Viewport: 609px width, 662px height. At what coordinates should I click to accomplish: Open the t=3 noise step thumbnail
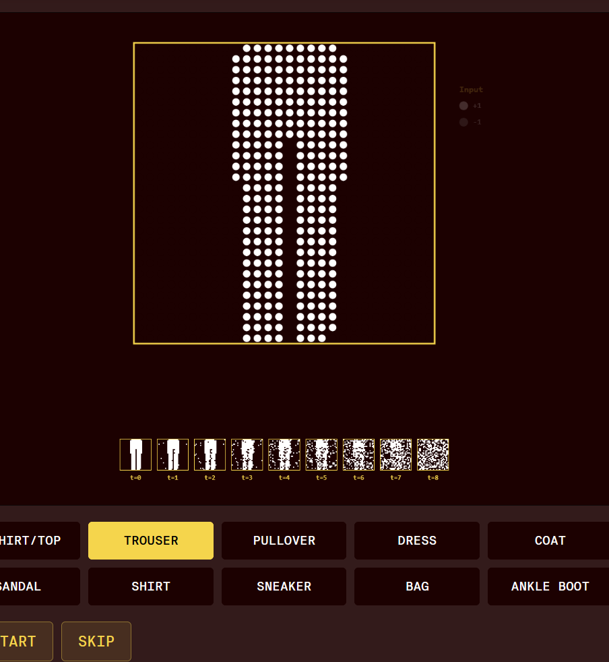[247, 454]
